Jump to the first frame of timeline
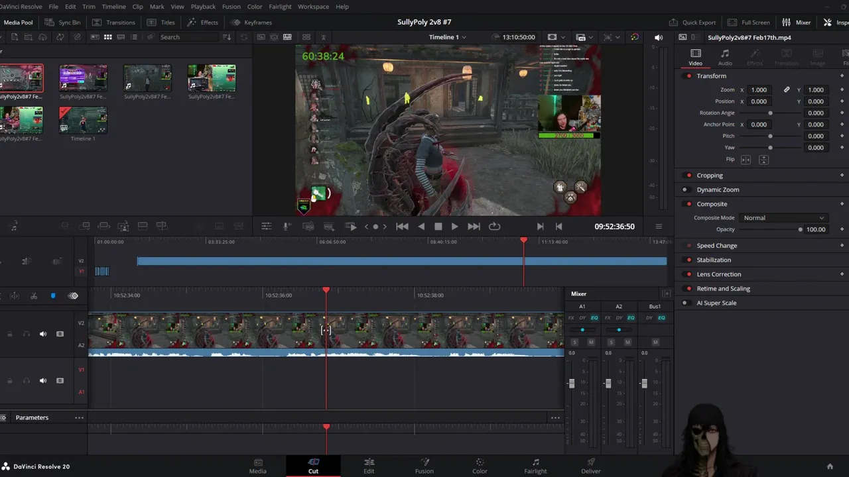The image size is (849, 477). point(402,227)
